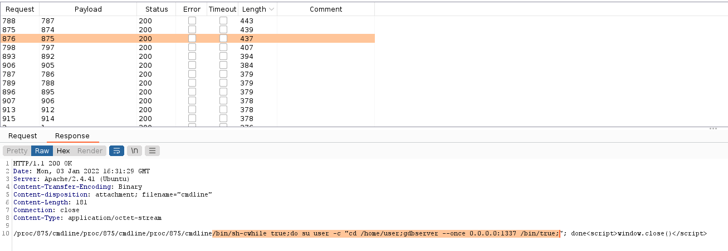Toggle the Error checkbox in row 893

click(192, 57)
